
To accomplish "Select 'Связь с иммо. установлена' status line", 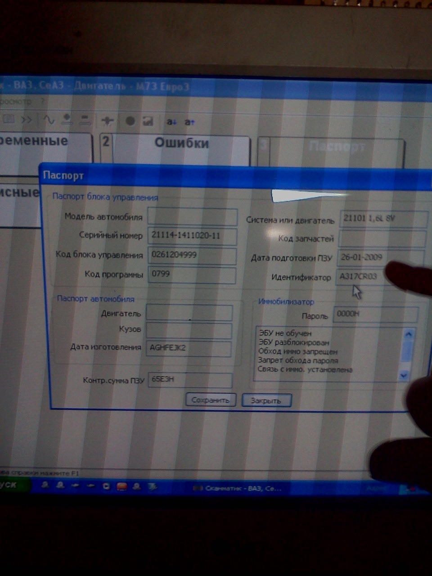I will [x=305, y=369].
